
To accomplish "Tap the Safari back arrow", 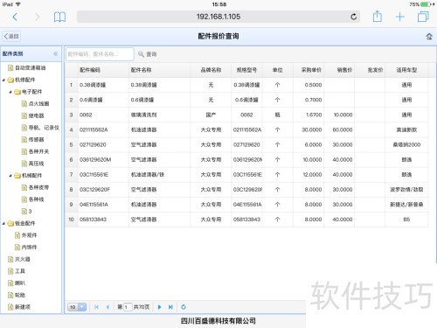I will pyautogui.click(x=15, y=17).
